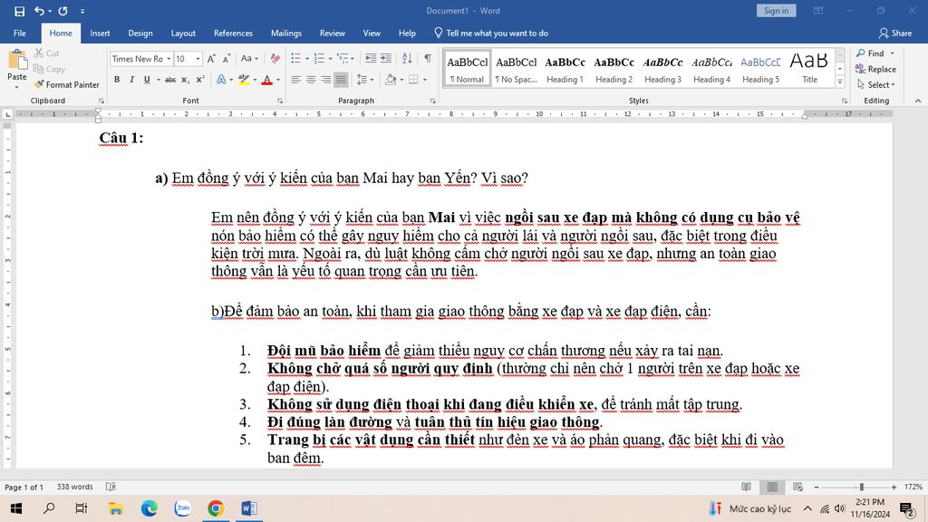The width and height of the screenshot is (928, 522).
Task: Toggle Bold formatting on
Action: click(x=117, y=80)
